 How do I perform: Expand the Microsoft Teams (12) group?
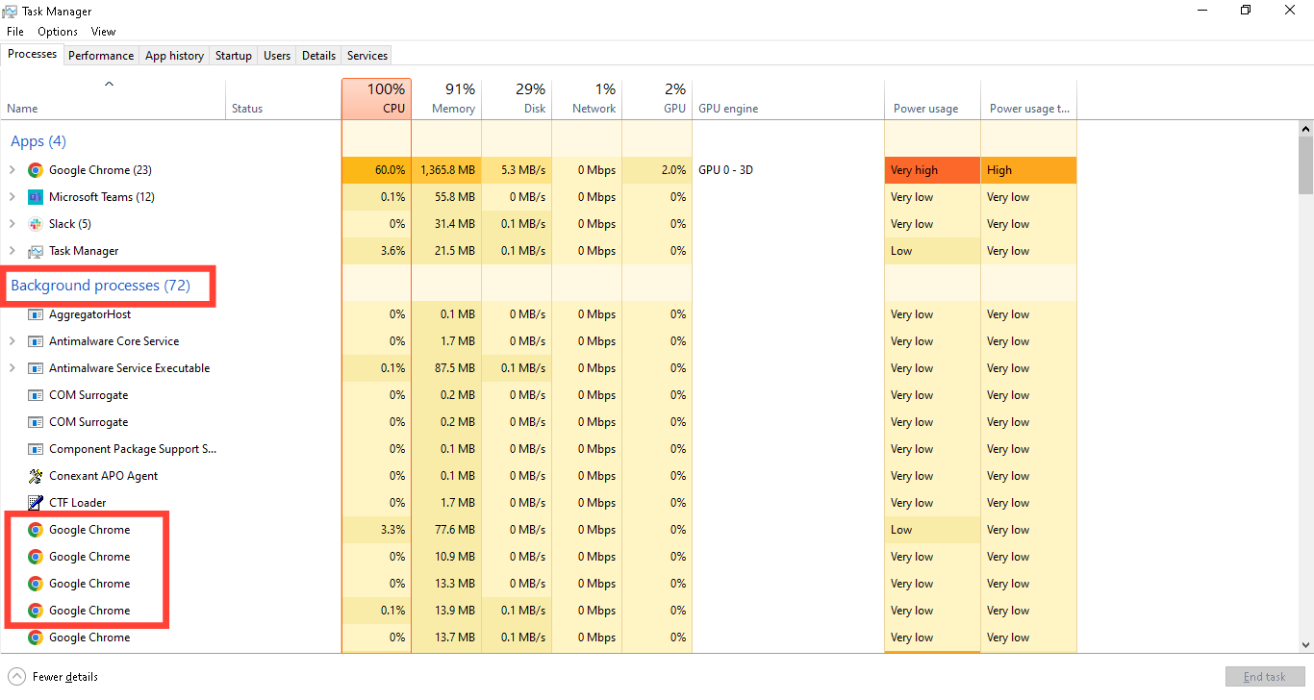point(12,197)
